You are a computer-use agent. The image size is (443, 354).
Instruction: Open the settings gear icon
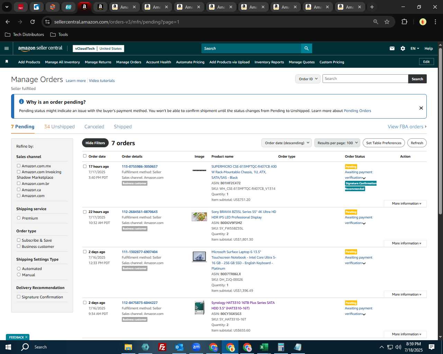click(403, 48)
